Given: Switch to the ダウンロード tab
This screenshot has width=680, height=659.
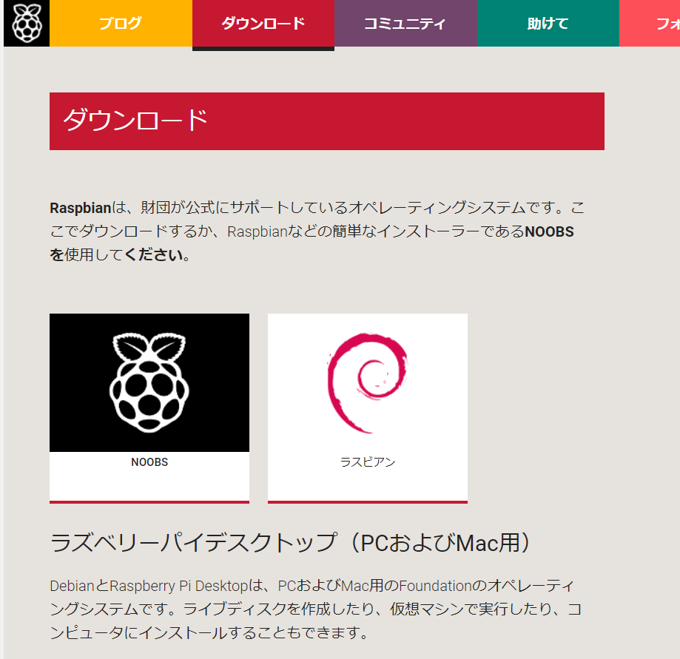Looking at the screenshot, I should click(263, 23).
